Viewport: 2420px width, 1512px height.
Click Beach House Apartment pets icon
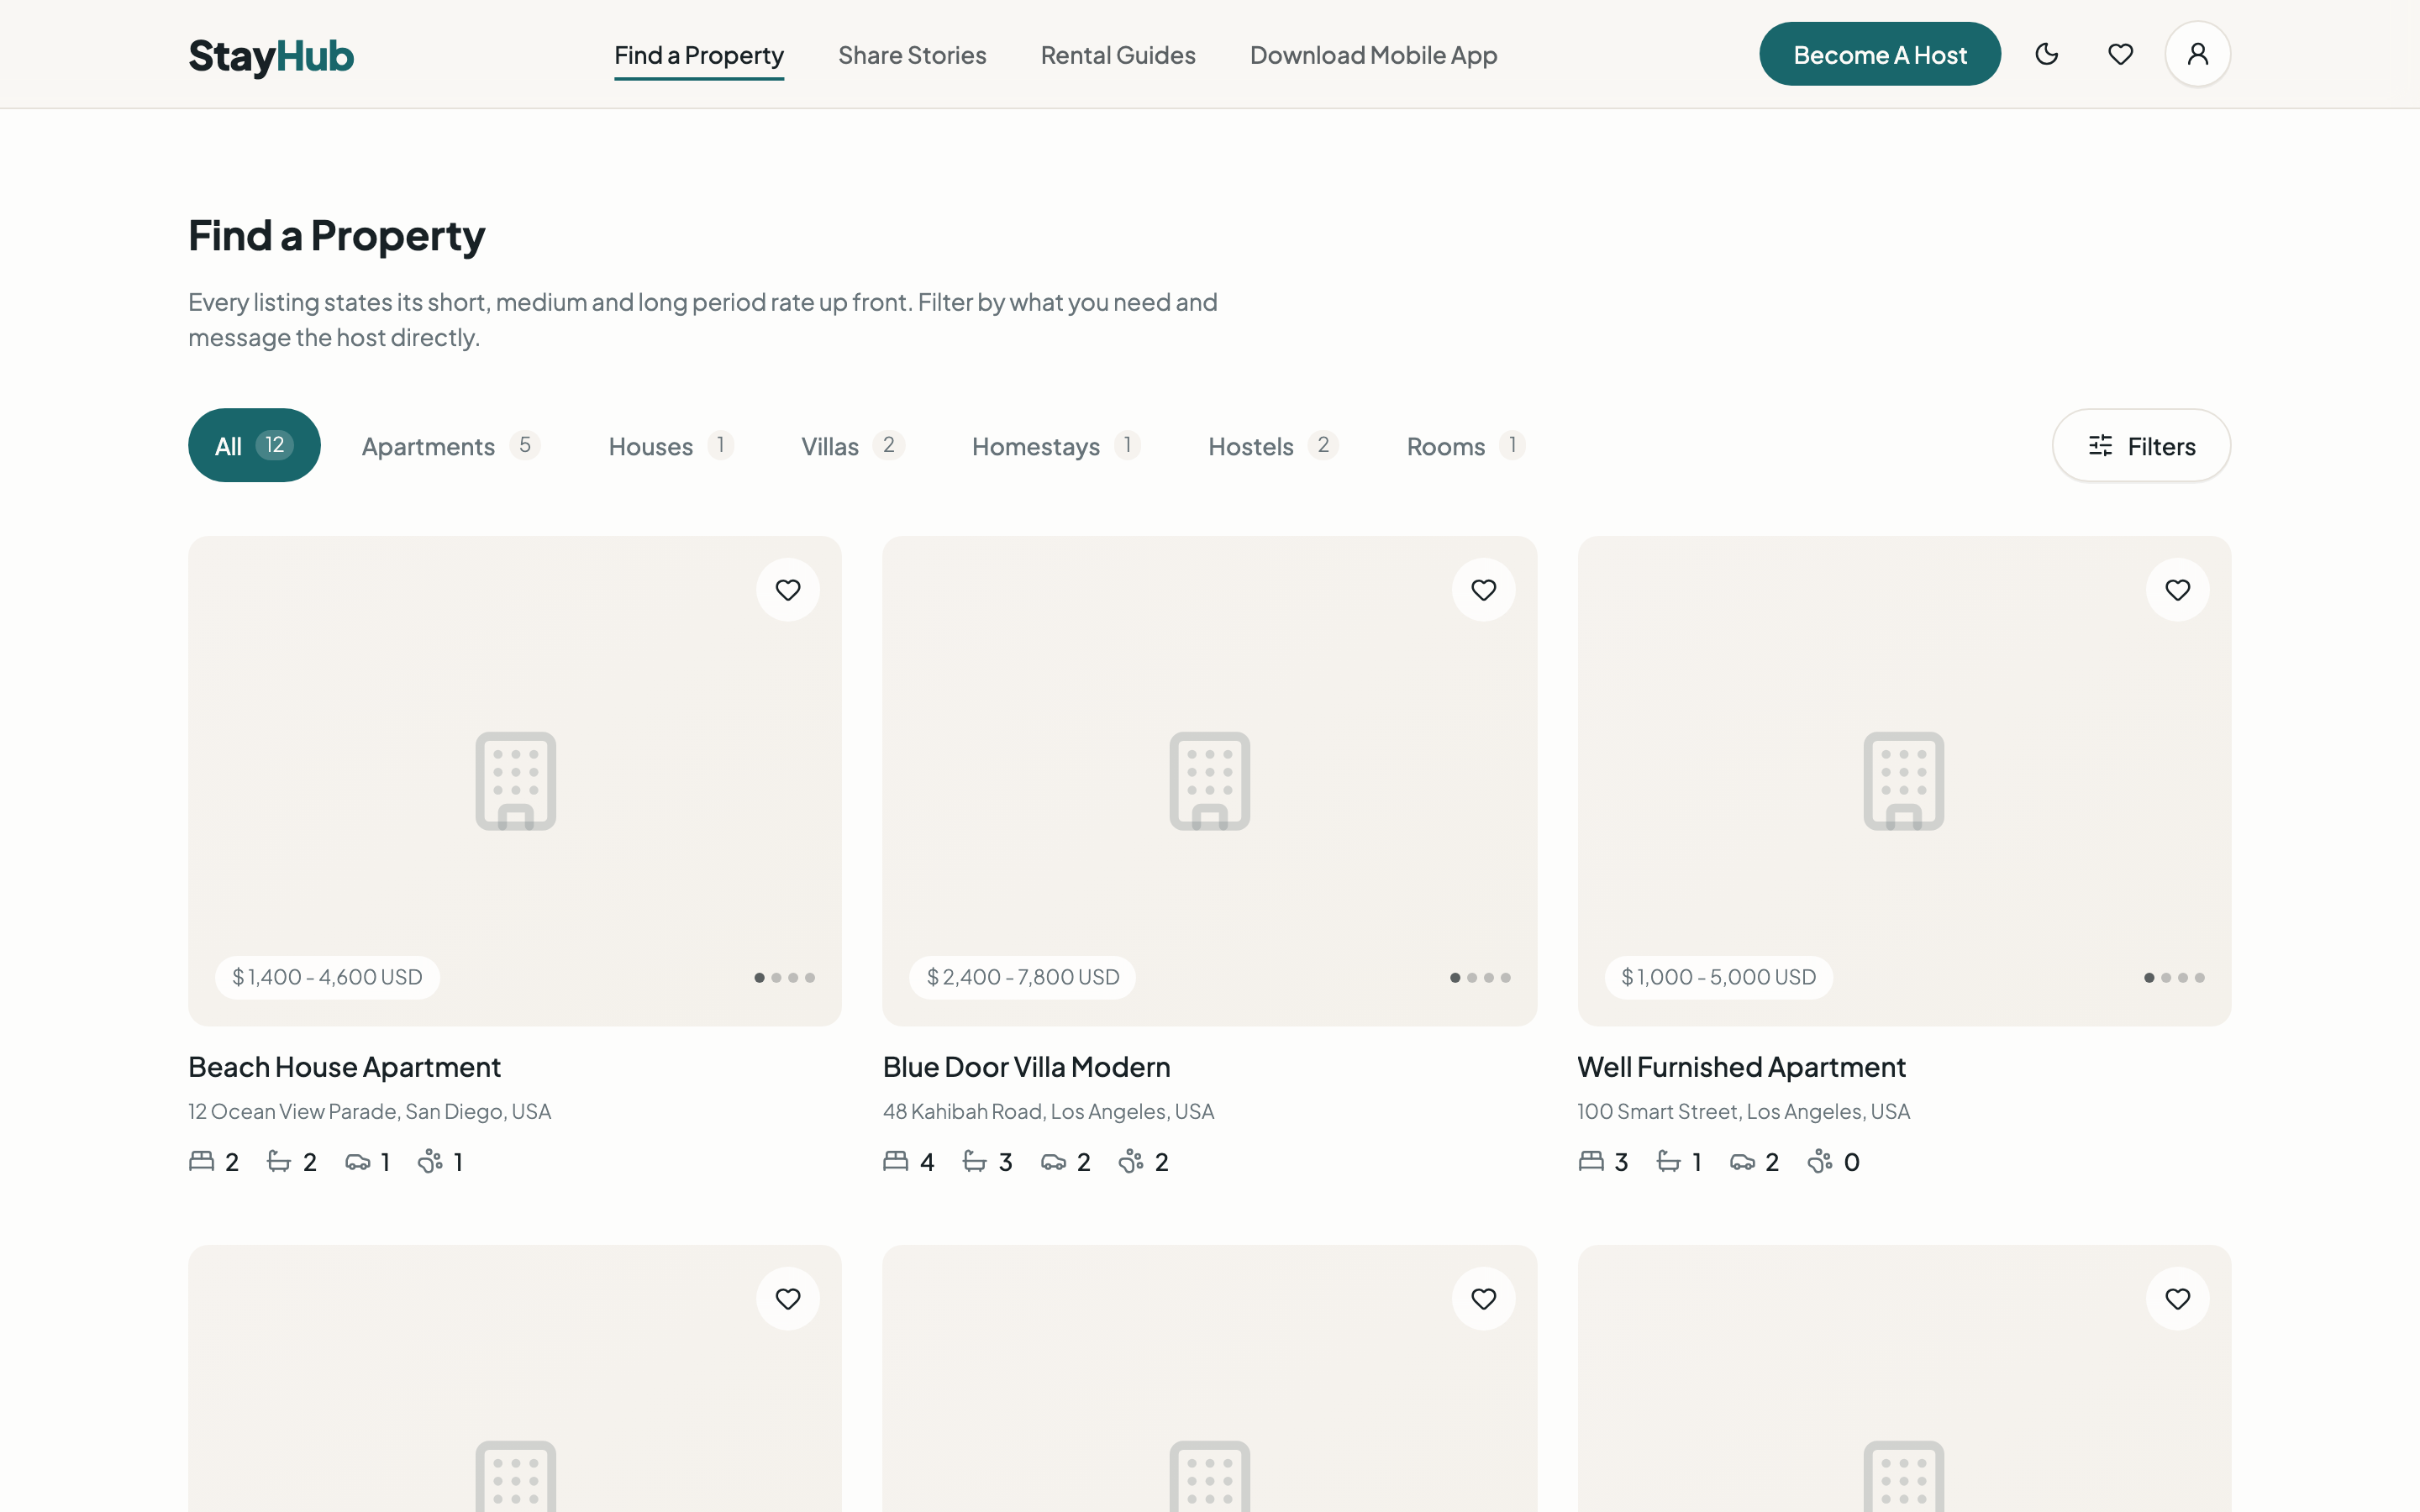[430, 1160]
